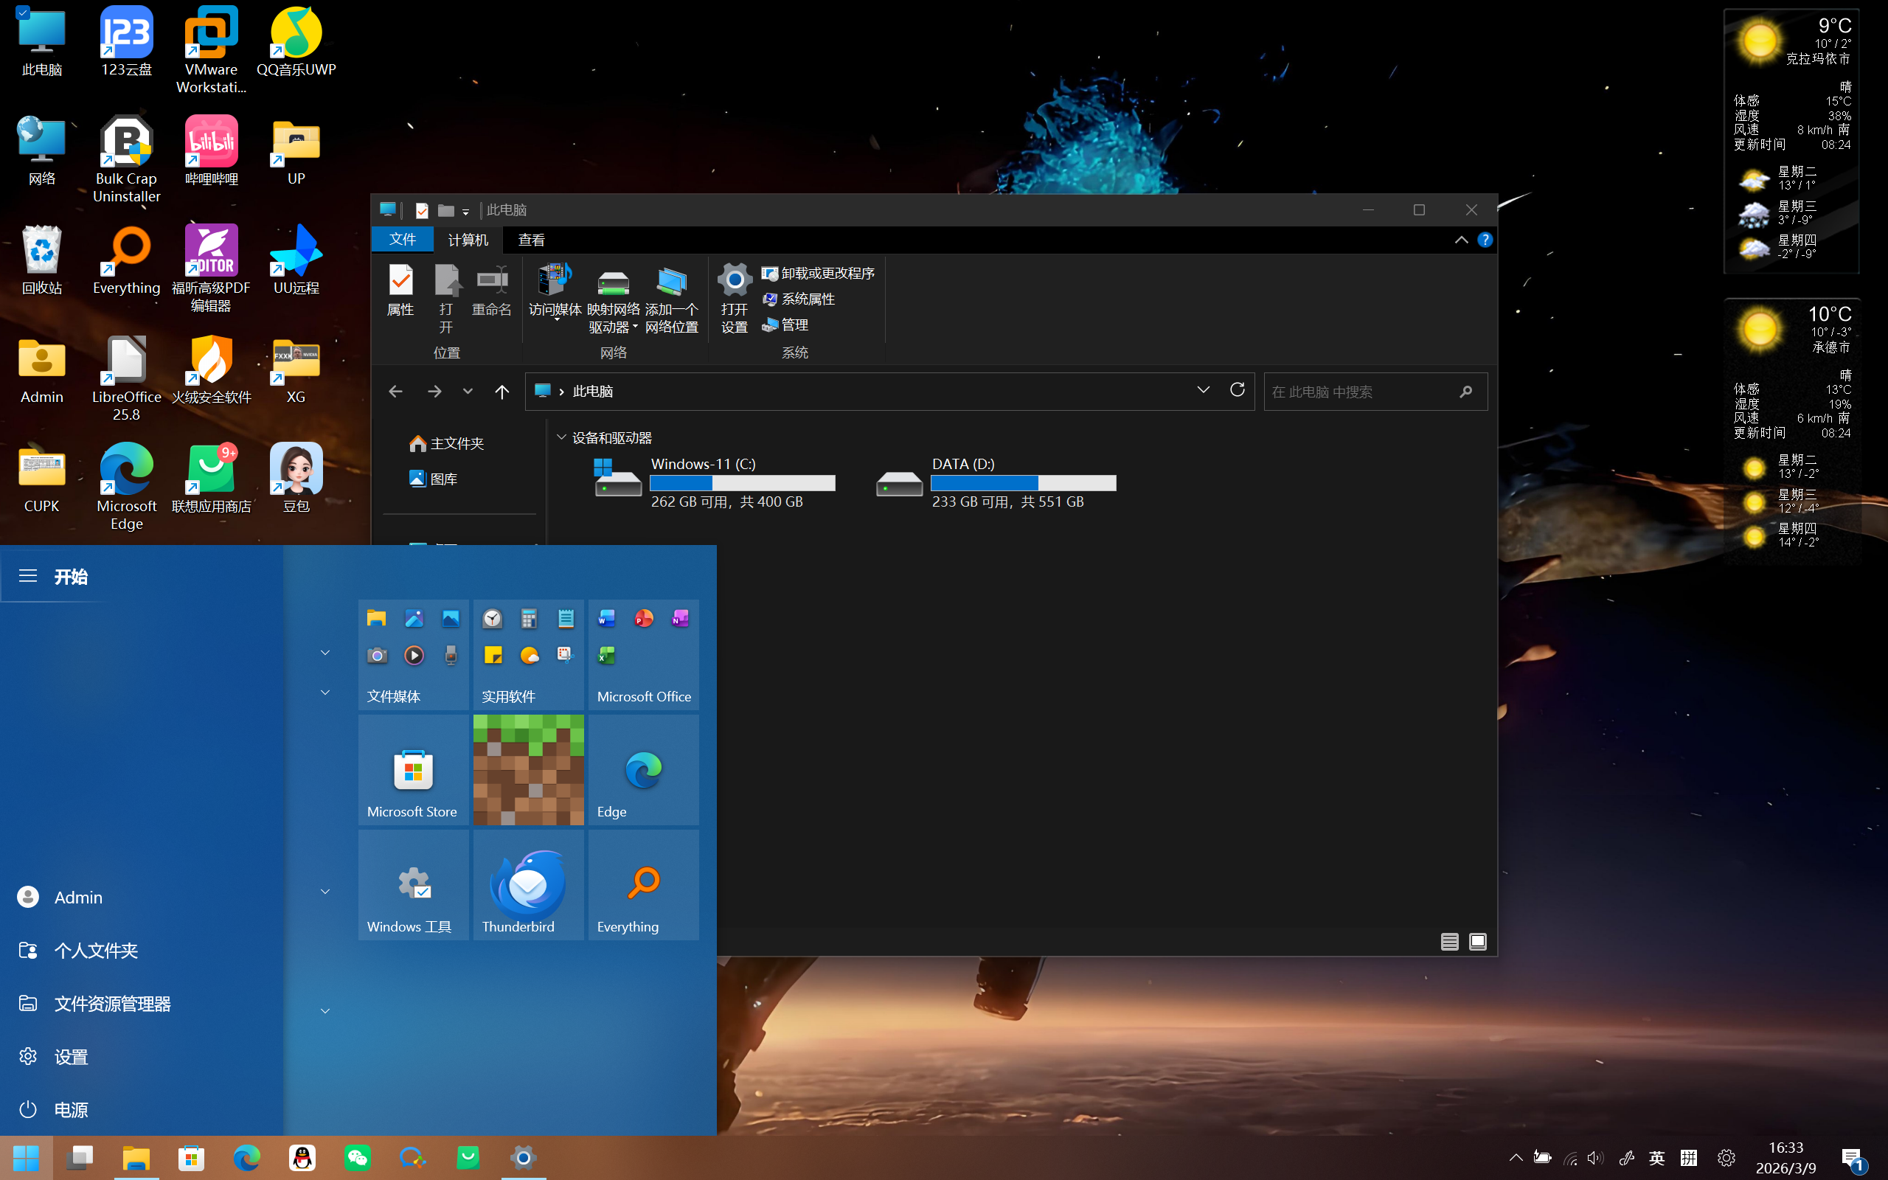Expand the chevron beside Admin in Start

(325, 891)
